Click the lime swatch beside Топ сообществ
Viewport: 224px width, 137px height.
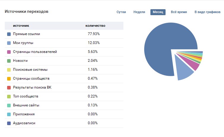coord(9,97)
